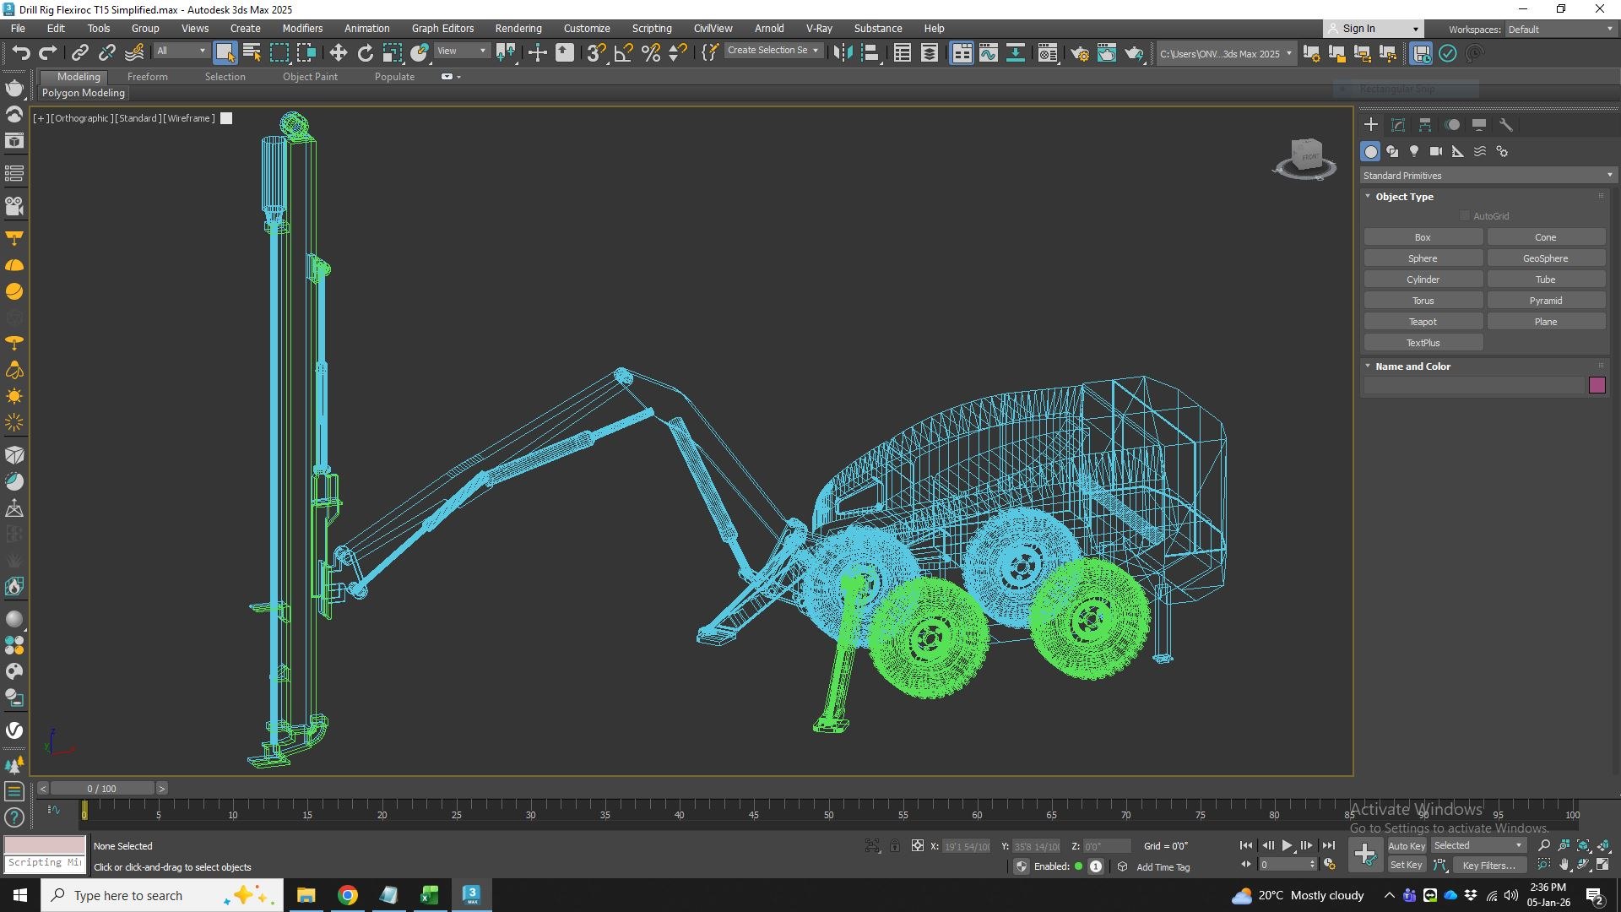
Task: Click the Cylinder primitive button
Action: 1423,280
